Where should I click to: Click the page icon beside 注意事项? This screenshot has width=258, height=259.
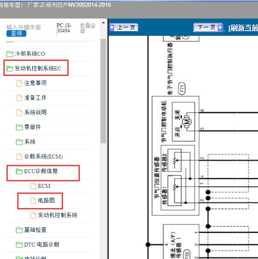tap(19, 83)
